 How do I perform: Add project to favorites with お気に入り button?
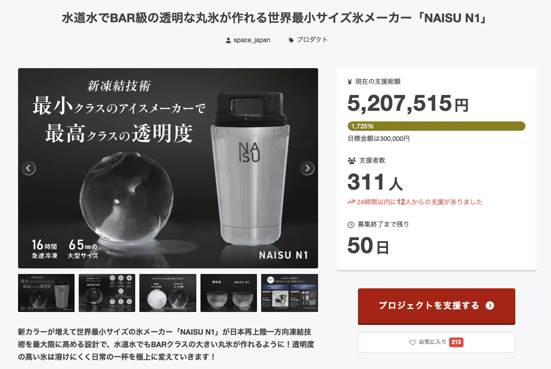437,342
